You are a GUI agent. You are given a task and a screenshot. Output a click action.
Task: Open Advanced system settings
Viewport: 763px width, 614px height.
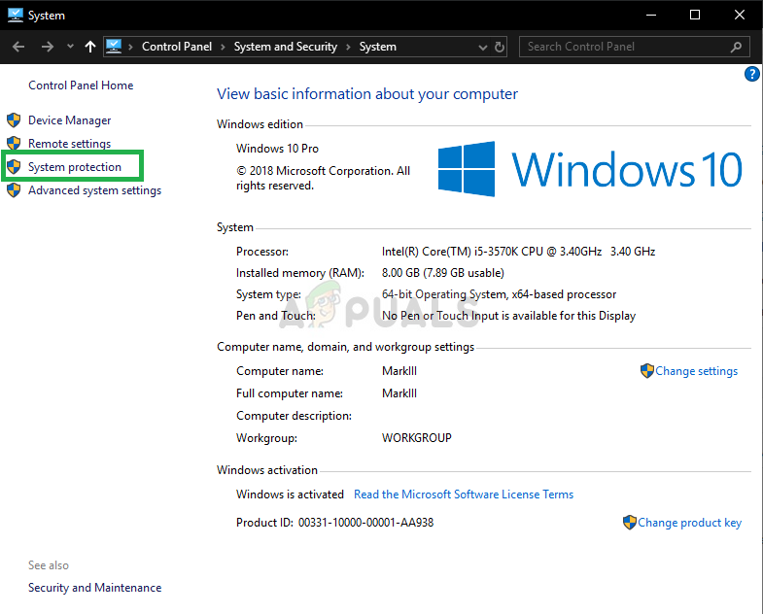click(95, 190)
